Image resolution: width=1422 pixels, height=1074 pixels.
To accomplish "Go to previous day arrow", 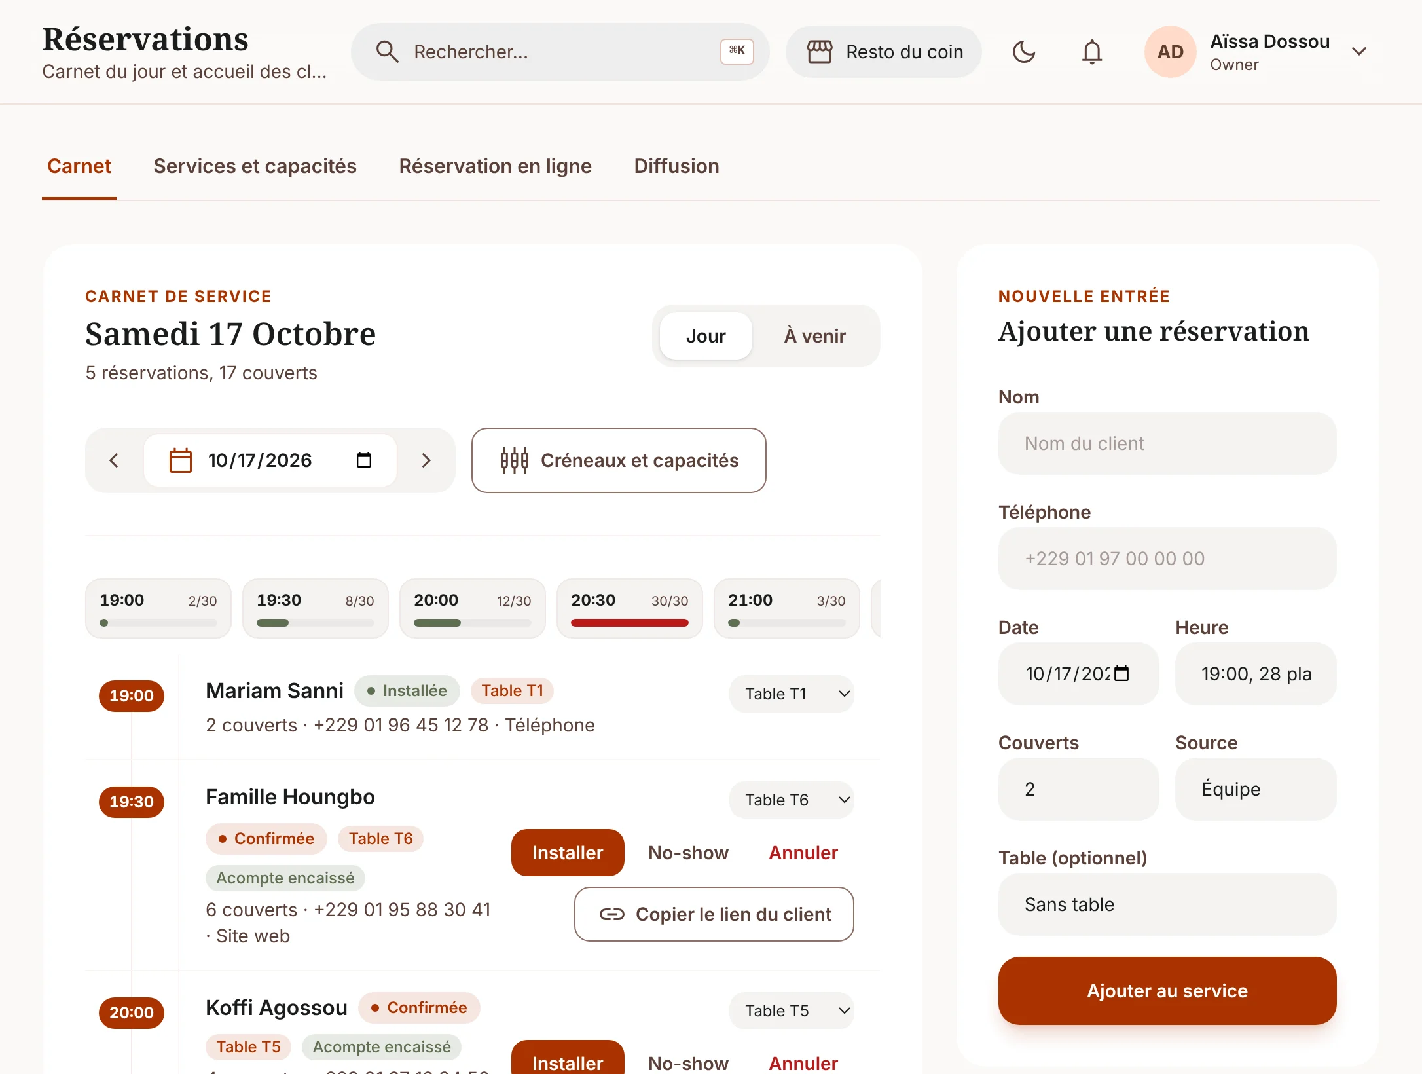I will click(x=114, y=460).
